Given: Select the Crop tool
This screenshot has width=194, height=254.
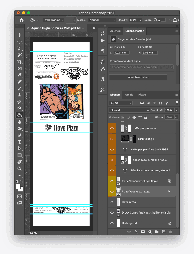Looking at the screenshot, I should click(x=19, y=62).
